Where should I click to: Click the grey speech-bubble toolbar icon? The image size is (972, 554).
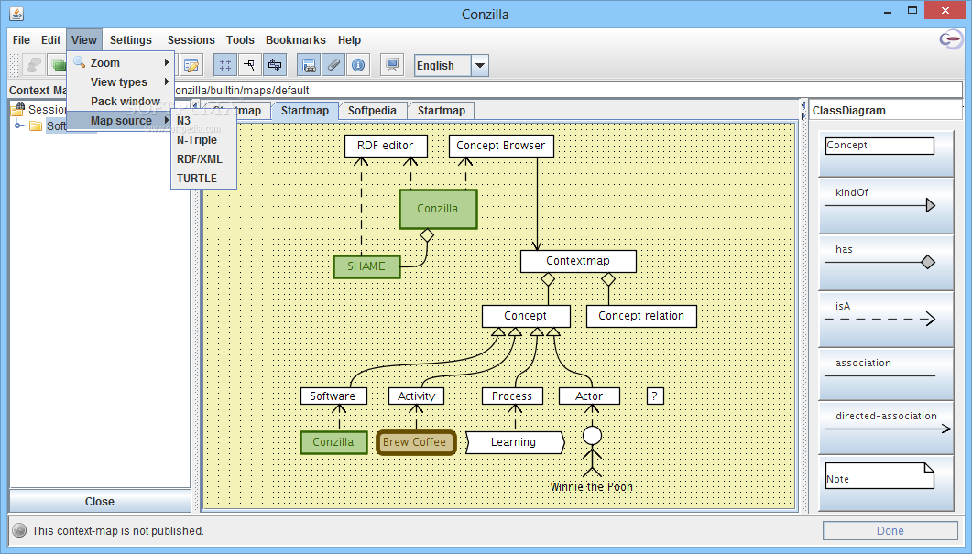pos(34,65)
